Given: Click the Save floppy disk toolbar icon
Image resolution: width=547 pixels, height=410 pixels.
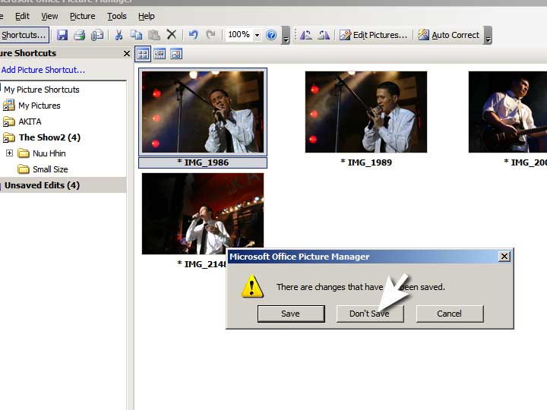Looking at the screenshot, I should point(62,35).
